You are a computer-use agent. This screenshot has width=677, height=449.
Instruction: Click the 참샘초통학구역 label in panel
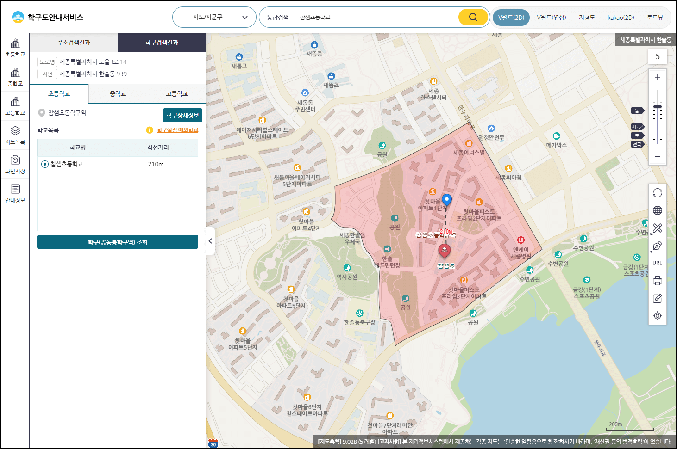(67, 113)
